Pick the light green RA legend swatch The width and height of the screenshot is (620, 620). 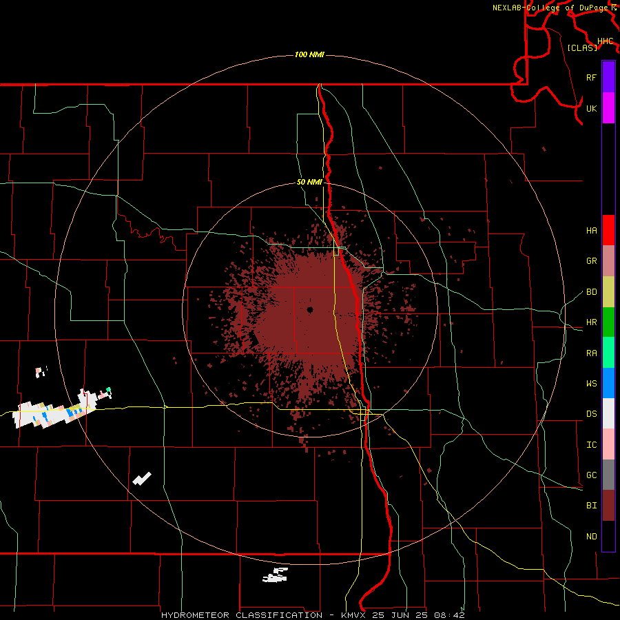point(608,353)
